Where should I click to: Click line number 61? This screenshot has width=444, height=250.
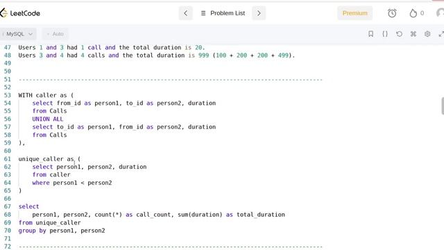8,159
